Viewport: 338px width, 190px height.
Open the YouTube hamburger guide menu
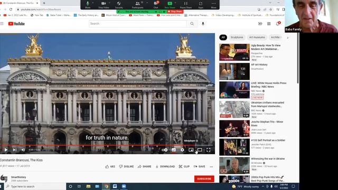(x=2, y=24)
